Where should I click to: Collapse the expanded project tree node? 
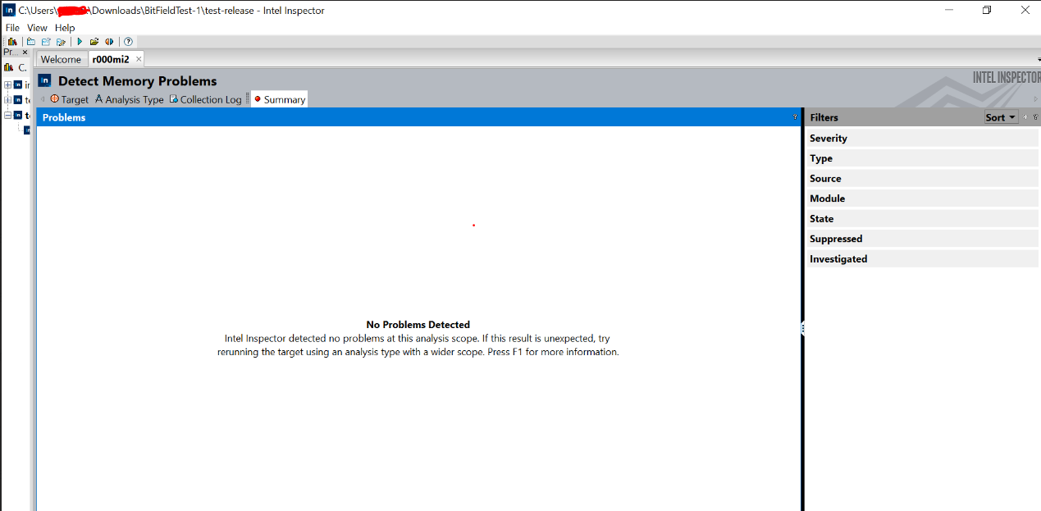pyautogui.click(x=7, y=115)
